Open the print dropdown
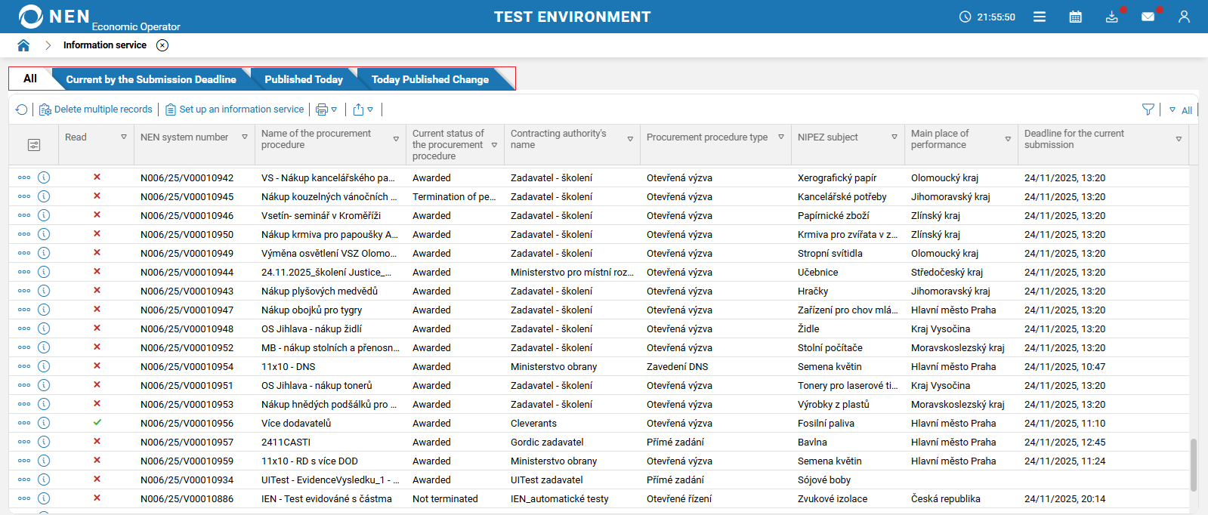This screenshot has width=1208, height=515. 326,109
